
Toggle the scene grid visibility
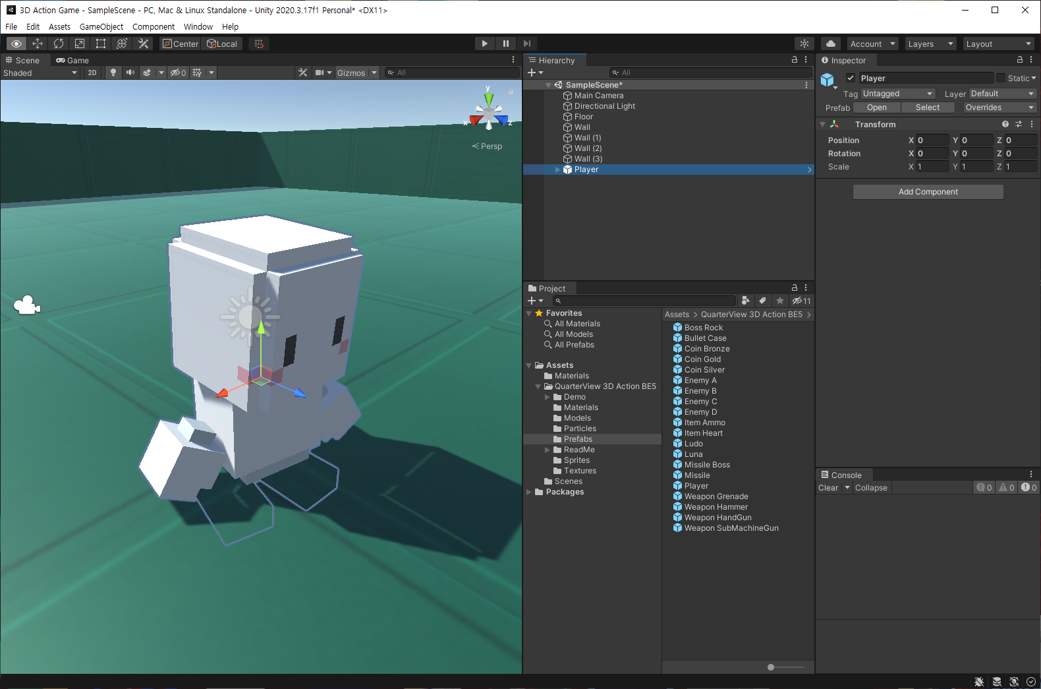[x=197, y=73]
